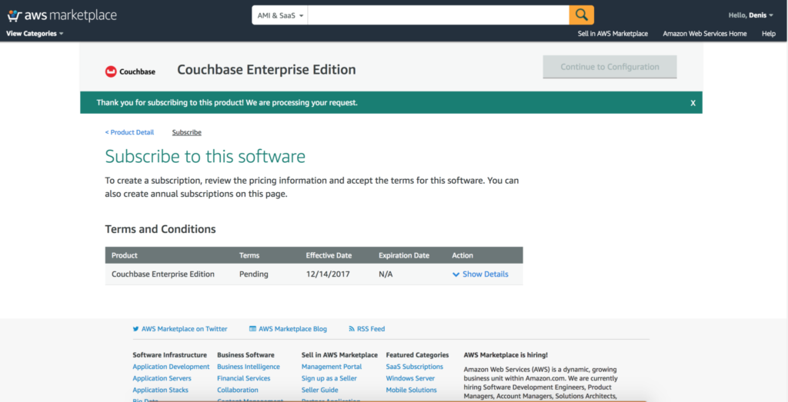Open the Hello, Denis account dropdown
Viewport: 788px width, 402px height.
tap(751, 15)
